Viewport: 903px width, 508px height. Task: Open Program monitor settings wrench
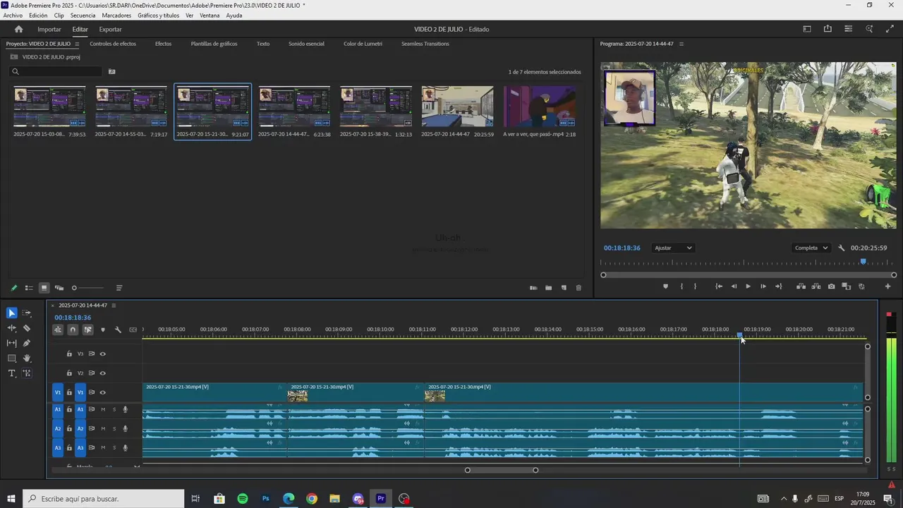coord(842,248)
